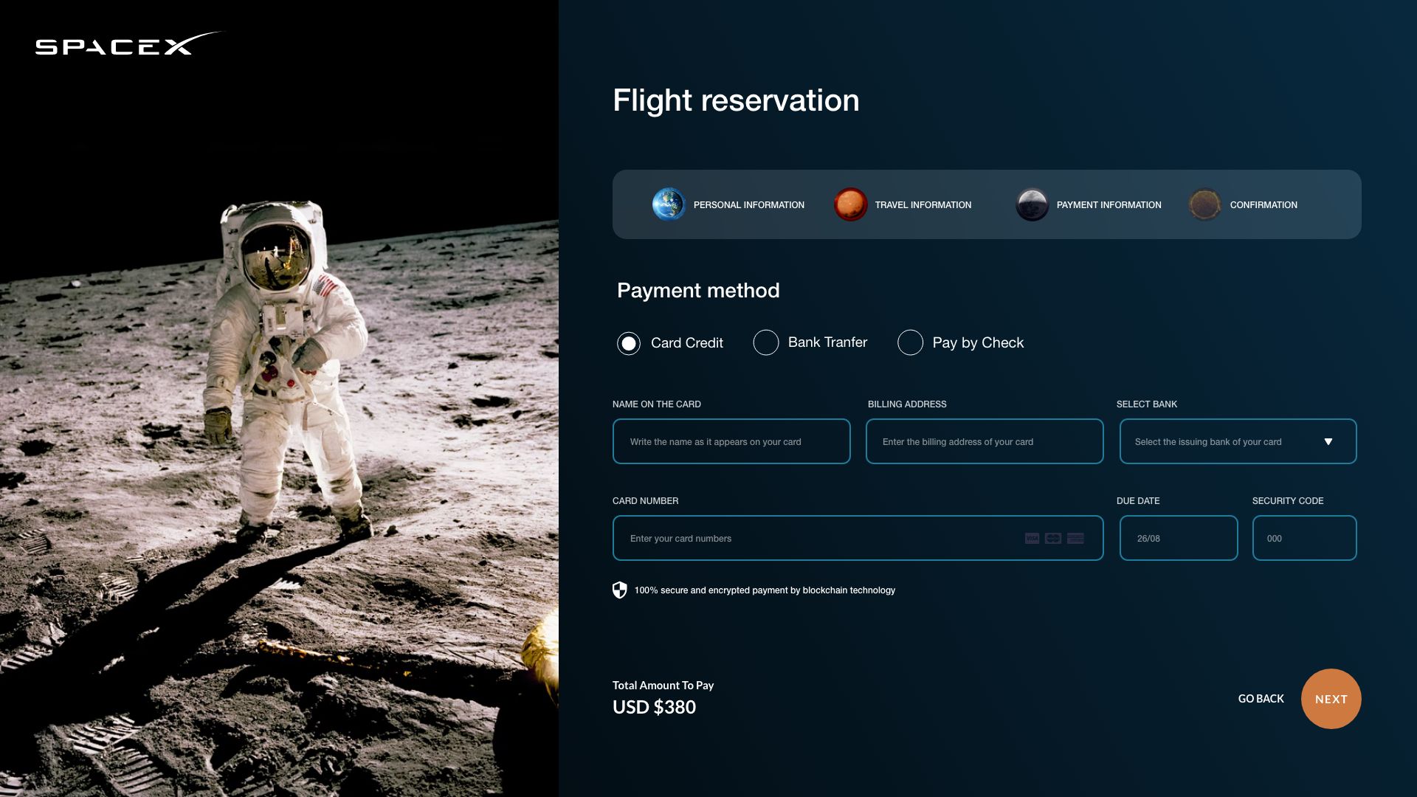Click the Mars planet step icon

(850, 204)
